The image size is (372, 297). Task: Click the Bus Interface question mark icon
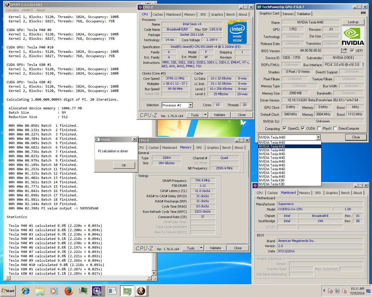click(x=363, y=65)
